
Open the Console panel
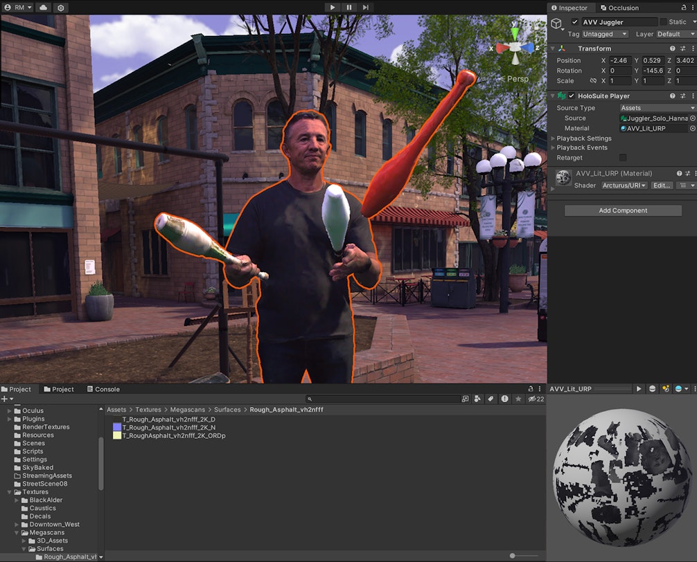103,389
